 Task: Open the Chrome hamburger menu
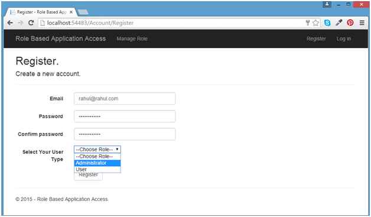tap(362, 22)
